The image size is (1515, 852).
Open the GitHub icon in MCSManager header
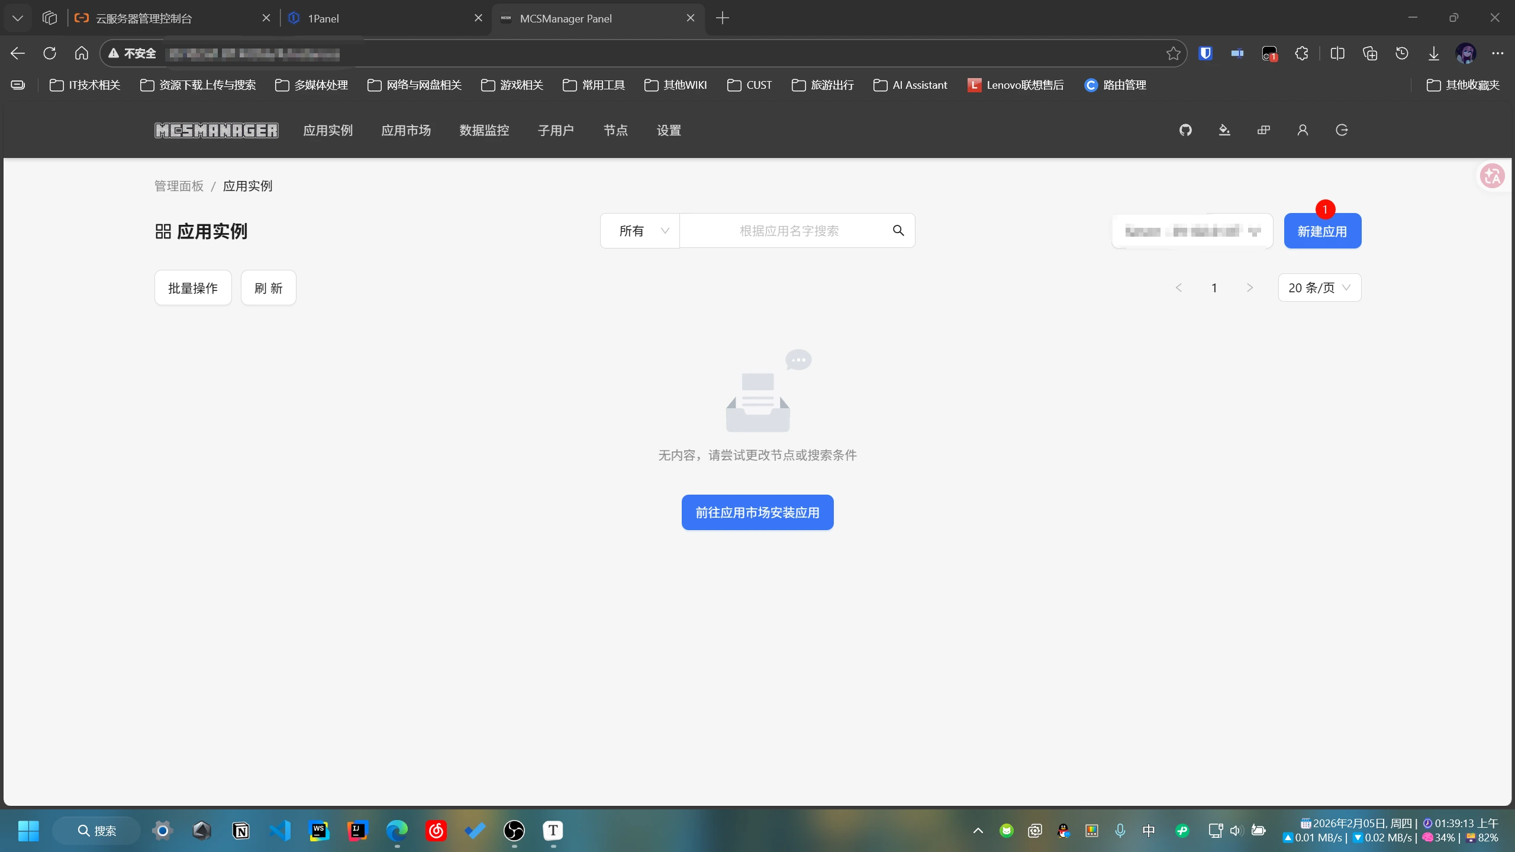(1185, 130)
